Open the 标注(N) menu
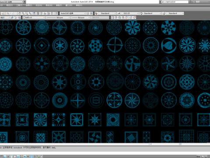210x158 pixels. [39, 5]
